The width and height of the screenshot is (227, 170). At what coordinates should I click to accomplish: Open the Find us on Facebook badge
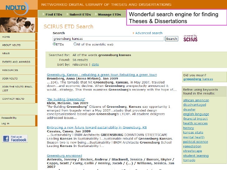click(x=15, y=139)
